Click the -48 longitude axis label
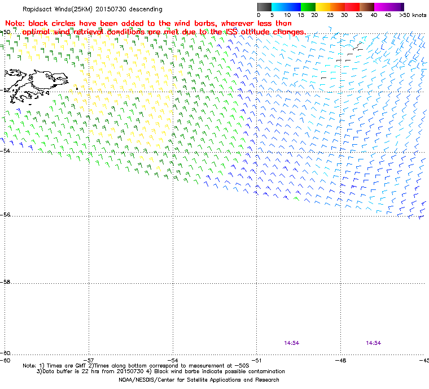 tap(340, 360)
